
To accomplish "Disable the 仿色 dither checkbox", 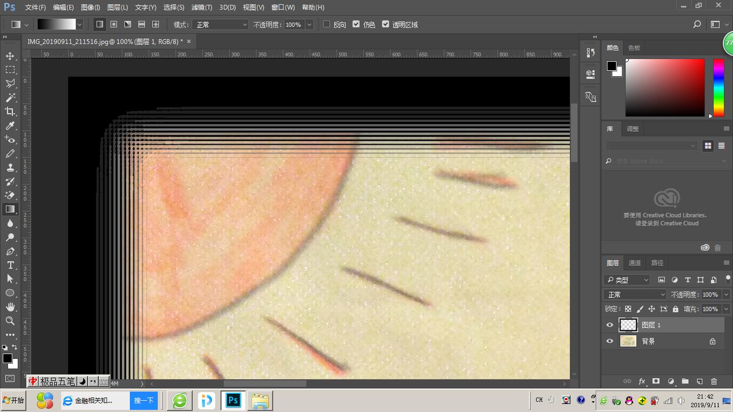I will (x=356, y=24).
